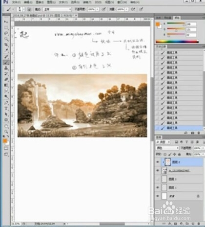Hide the 背景 background layer
Viewport: 205px width, 227px height.
coord(158,196)
